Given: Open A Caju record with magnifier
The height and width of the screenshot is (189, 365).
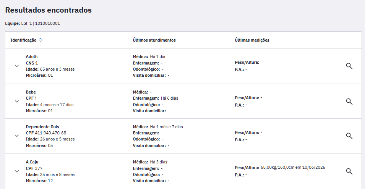Looking at the screenshot, I should click(x=349, y=171).
